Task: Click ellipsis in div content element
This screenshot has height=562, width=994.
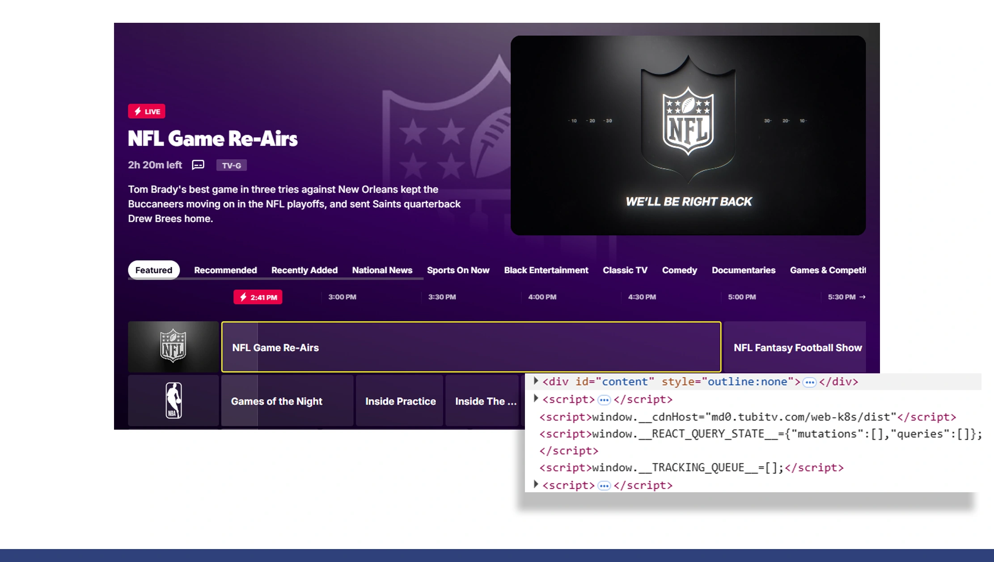Action: [809, 382]
